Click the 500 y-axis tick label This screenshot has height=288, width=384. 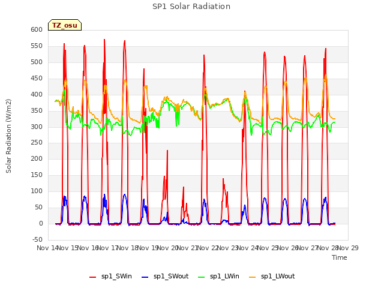pos(37,62)
